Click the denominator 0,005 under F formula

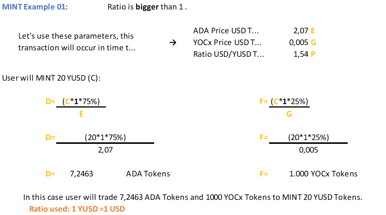[x=308, y=150]
